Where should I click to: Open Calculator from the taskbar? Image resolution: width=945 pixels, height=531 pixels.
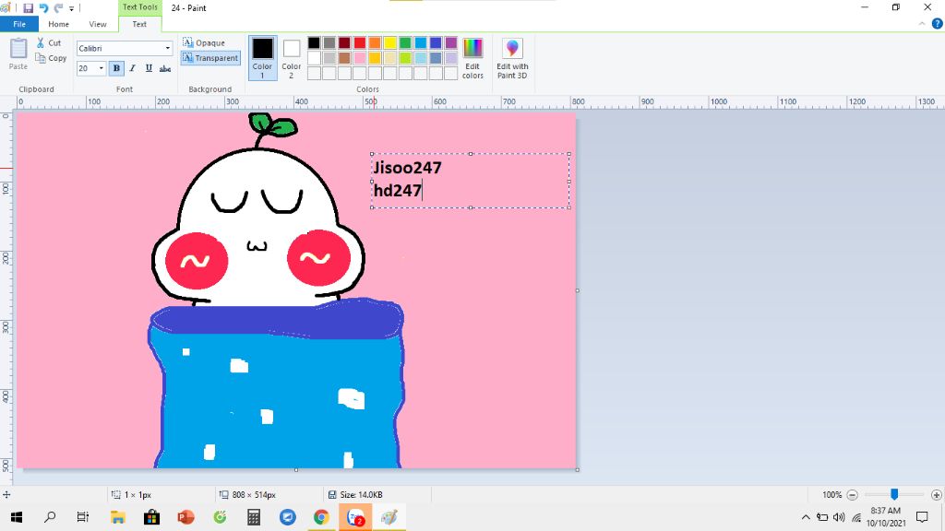click(x=254, y=517)
